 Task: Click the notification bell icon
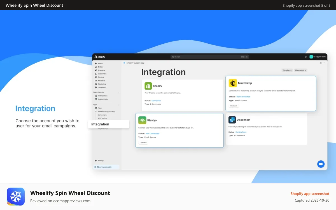click(306, 57)
